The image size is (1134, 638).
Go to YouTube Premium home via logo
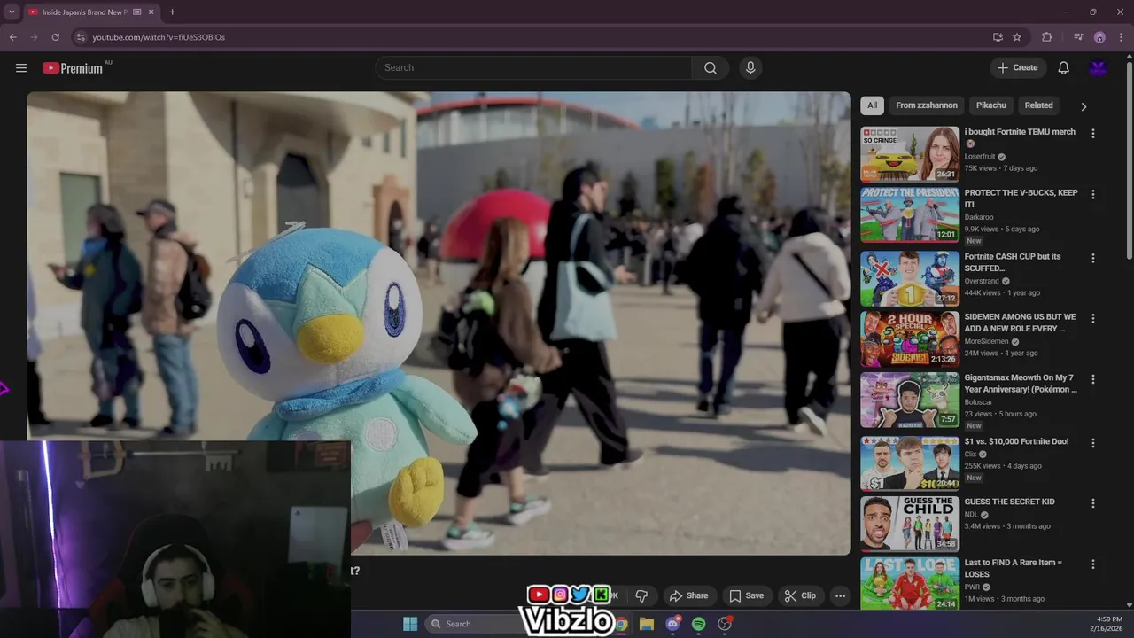[x=73, y=68]
